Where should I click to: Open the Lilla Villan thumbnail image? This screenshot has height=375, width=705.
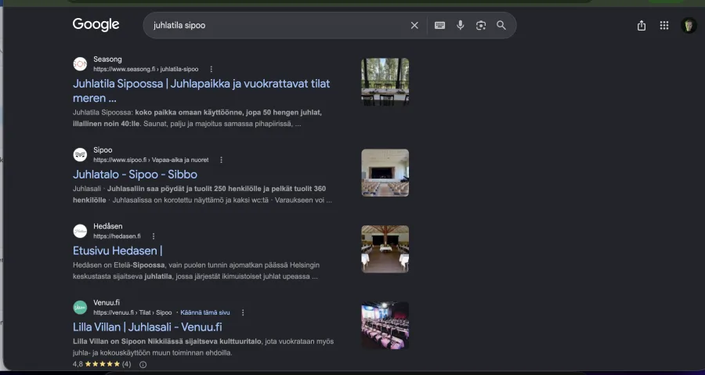tap(385, 326)
